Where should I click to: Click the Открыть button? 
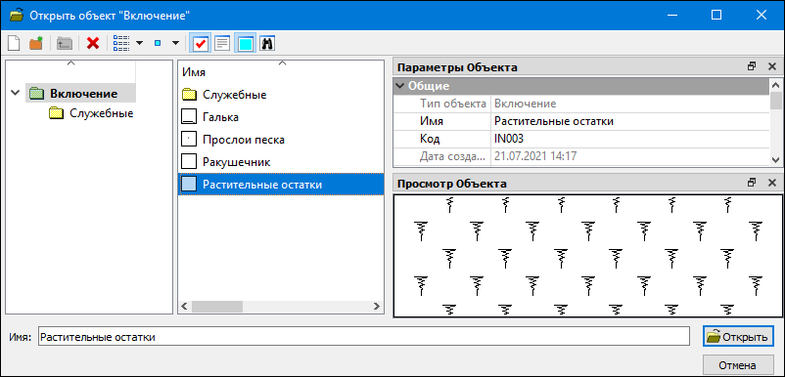pos(737,337)
